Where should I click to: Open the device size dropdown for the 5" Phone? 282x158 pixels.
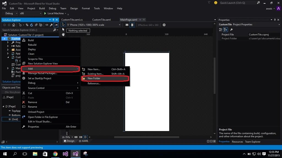[94, 25]
